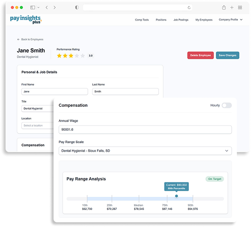
Task: Reload the page with the refresh icon
Action: 189,8
